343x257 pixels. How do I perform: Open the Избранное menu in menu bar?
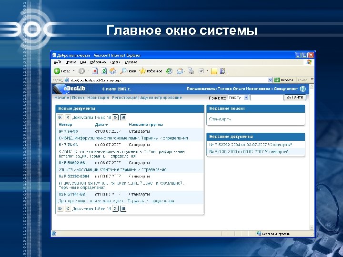tap(98, 62)
